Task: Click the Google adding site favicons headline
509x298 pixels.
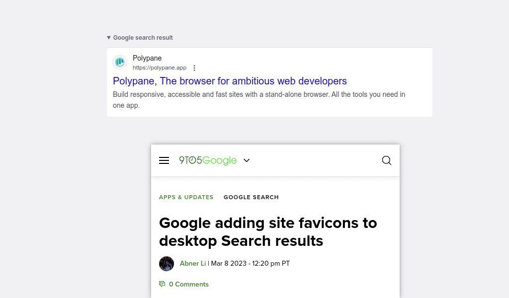Action: click(x=268, y=232)
